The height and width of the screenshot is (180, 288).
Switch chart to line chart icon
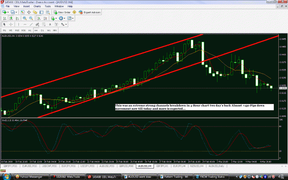[17, 18]
